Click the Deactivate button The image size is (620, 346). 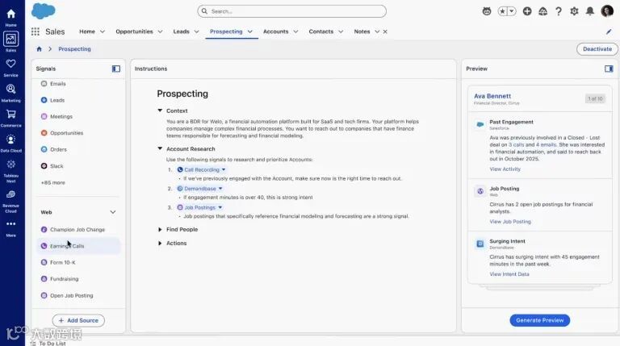coord(597,49)
